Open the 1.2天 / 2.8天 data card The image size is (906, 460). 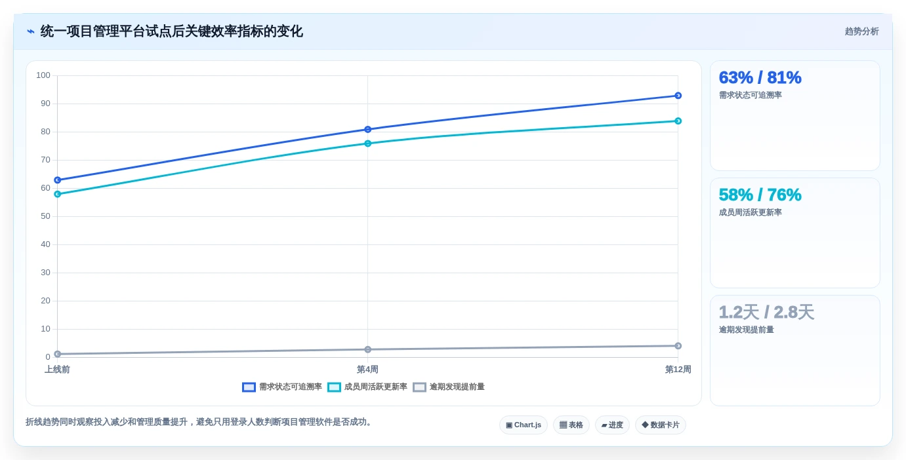coord(795,351)
